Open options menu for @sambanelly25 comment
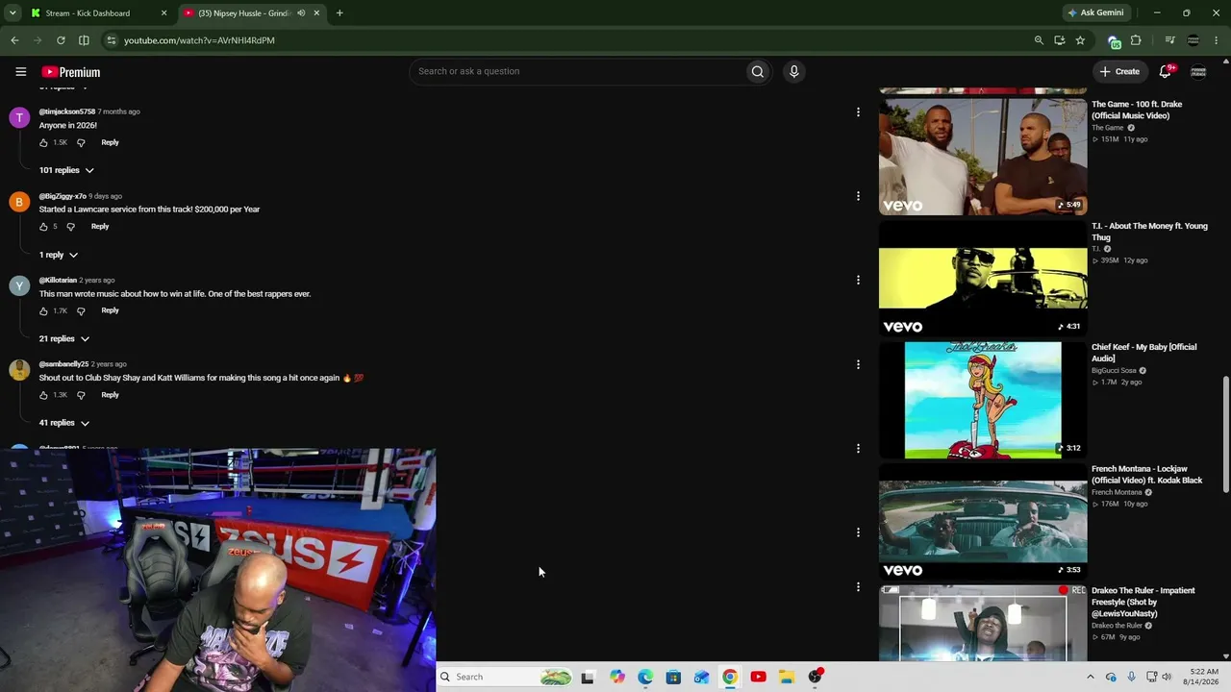Screen dimensions: 1231x692 coord(858,364)
